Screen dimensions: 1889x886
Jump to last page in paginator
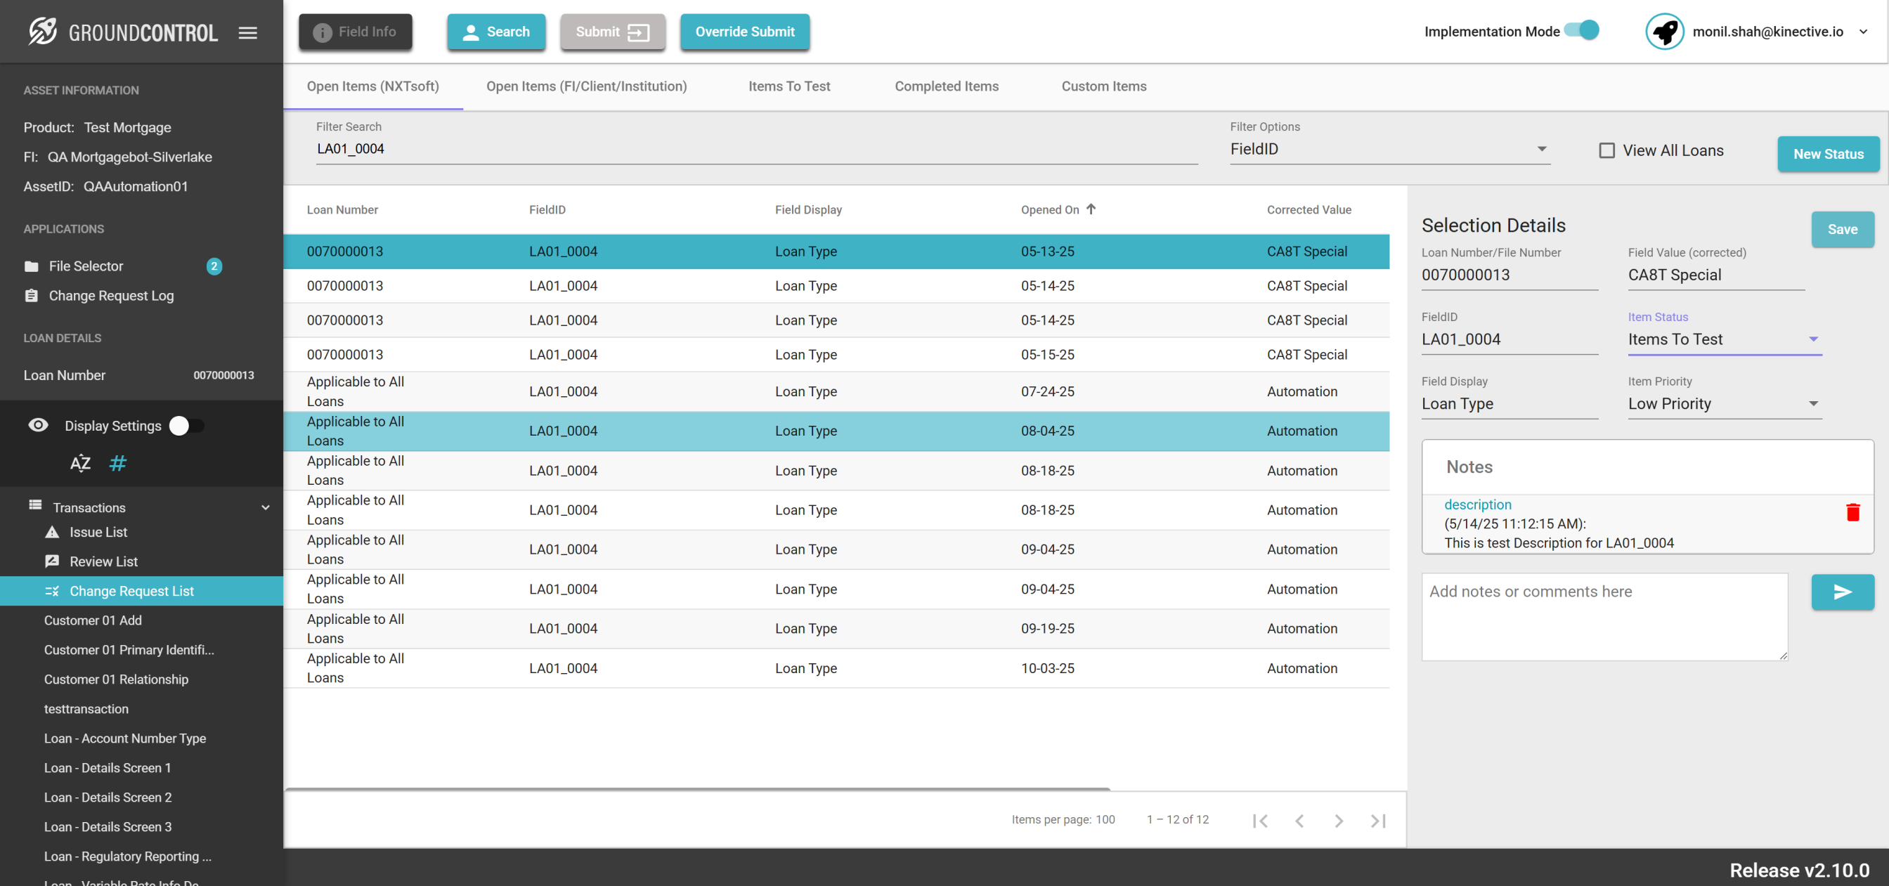1378,820
